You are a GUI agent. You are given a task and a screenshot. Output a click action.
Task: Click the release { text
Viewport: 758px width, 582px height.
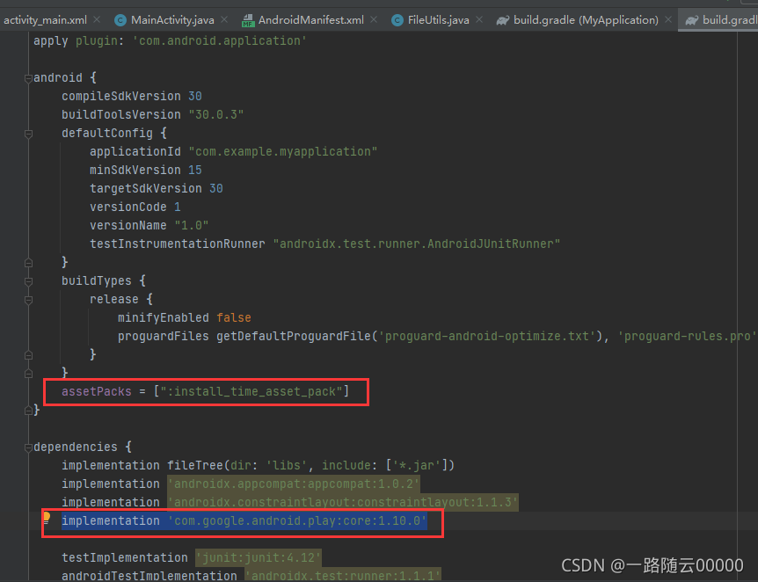point(120,299)
